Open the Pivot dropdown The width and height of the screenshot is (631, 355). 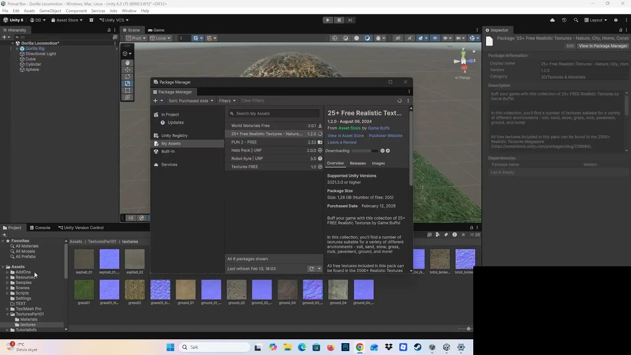point(136,38)
